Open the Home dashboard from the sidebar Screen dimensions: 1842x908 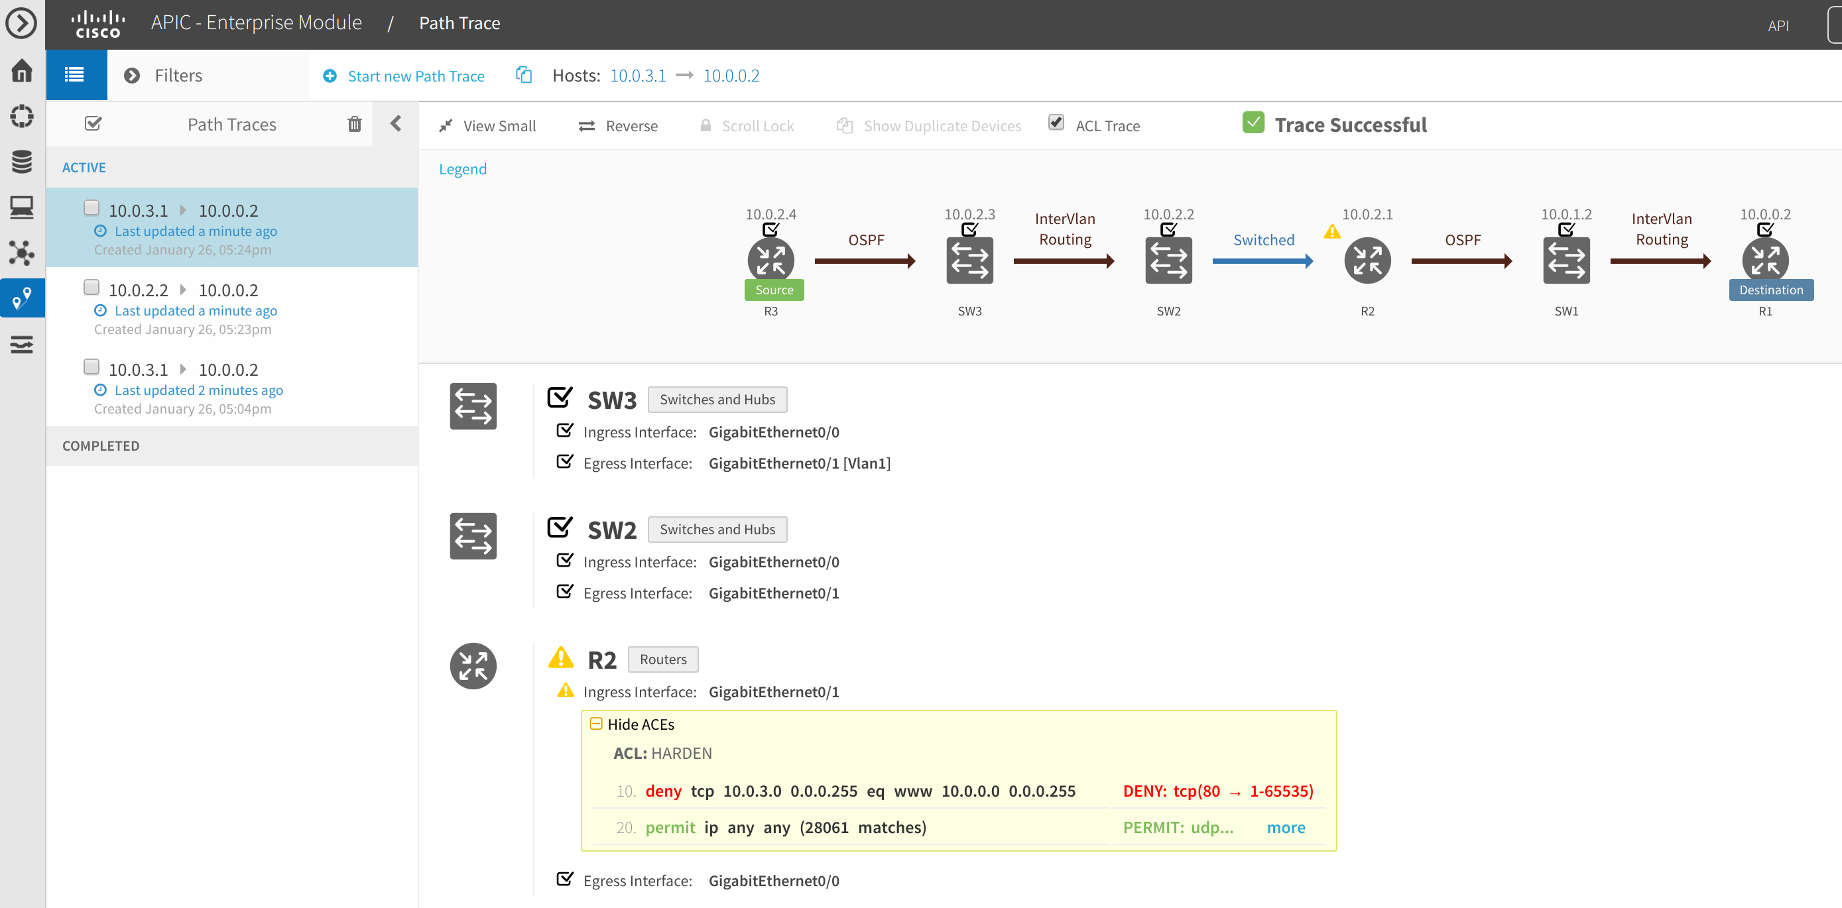coord(22,71)
